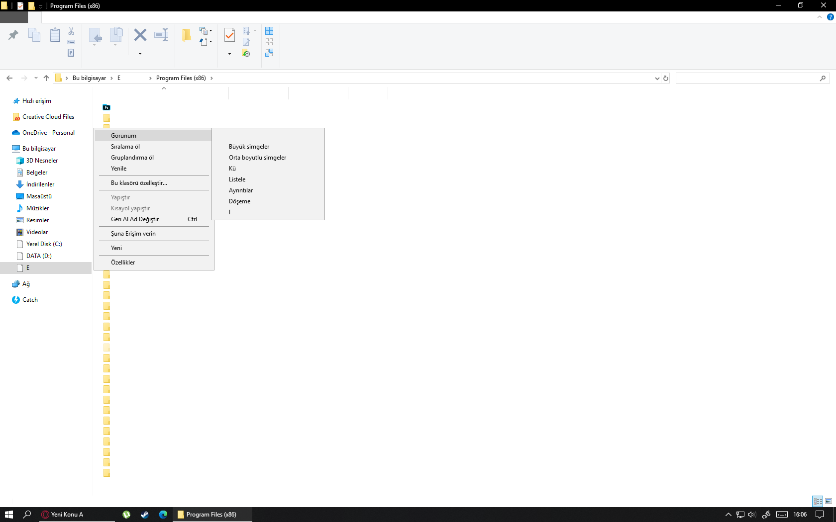Click Bu klasörü özelleştir... menu entry
The width and height of the screenshot is (836, 522).
pyautogui.click(x=153, y=183)
